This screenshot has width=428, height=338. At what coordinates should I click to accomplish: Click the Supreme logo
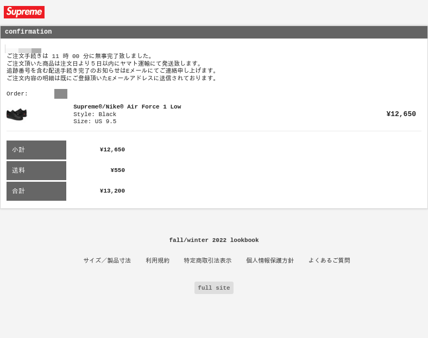[x=24, y=12]
